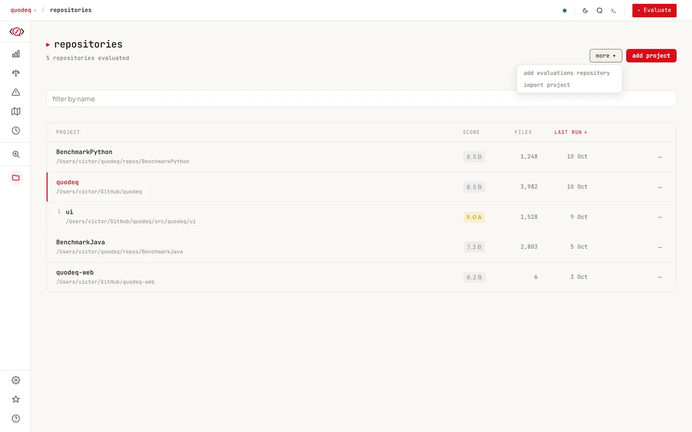Click the red Evaluate button
The width and height of the screenshot is (692, 432).
[x=655, y=11]
